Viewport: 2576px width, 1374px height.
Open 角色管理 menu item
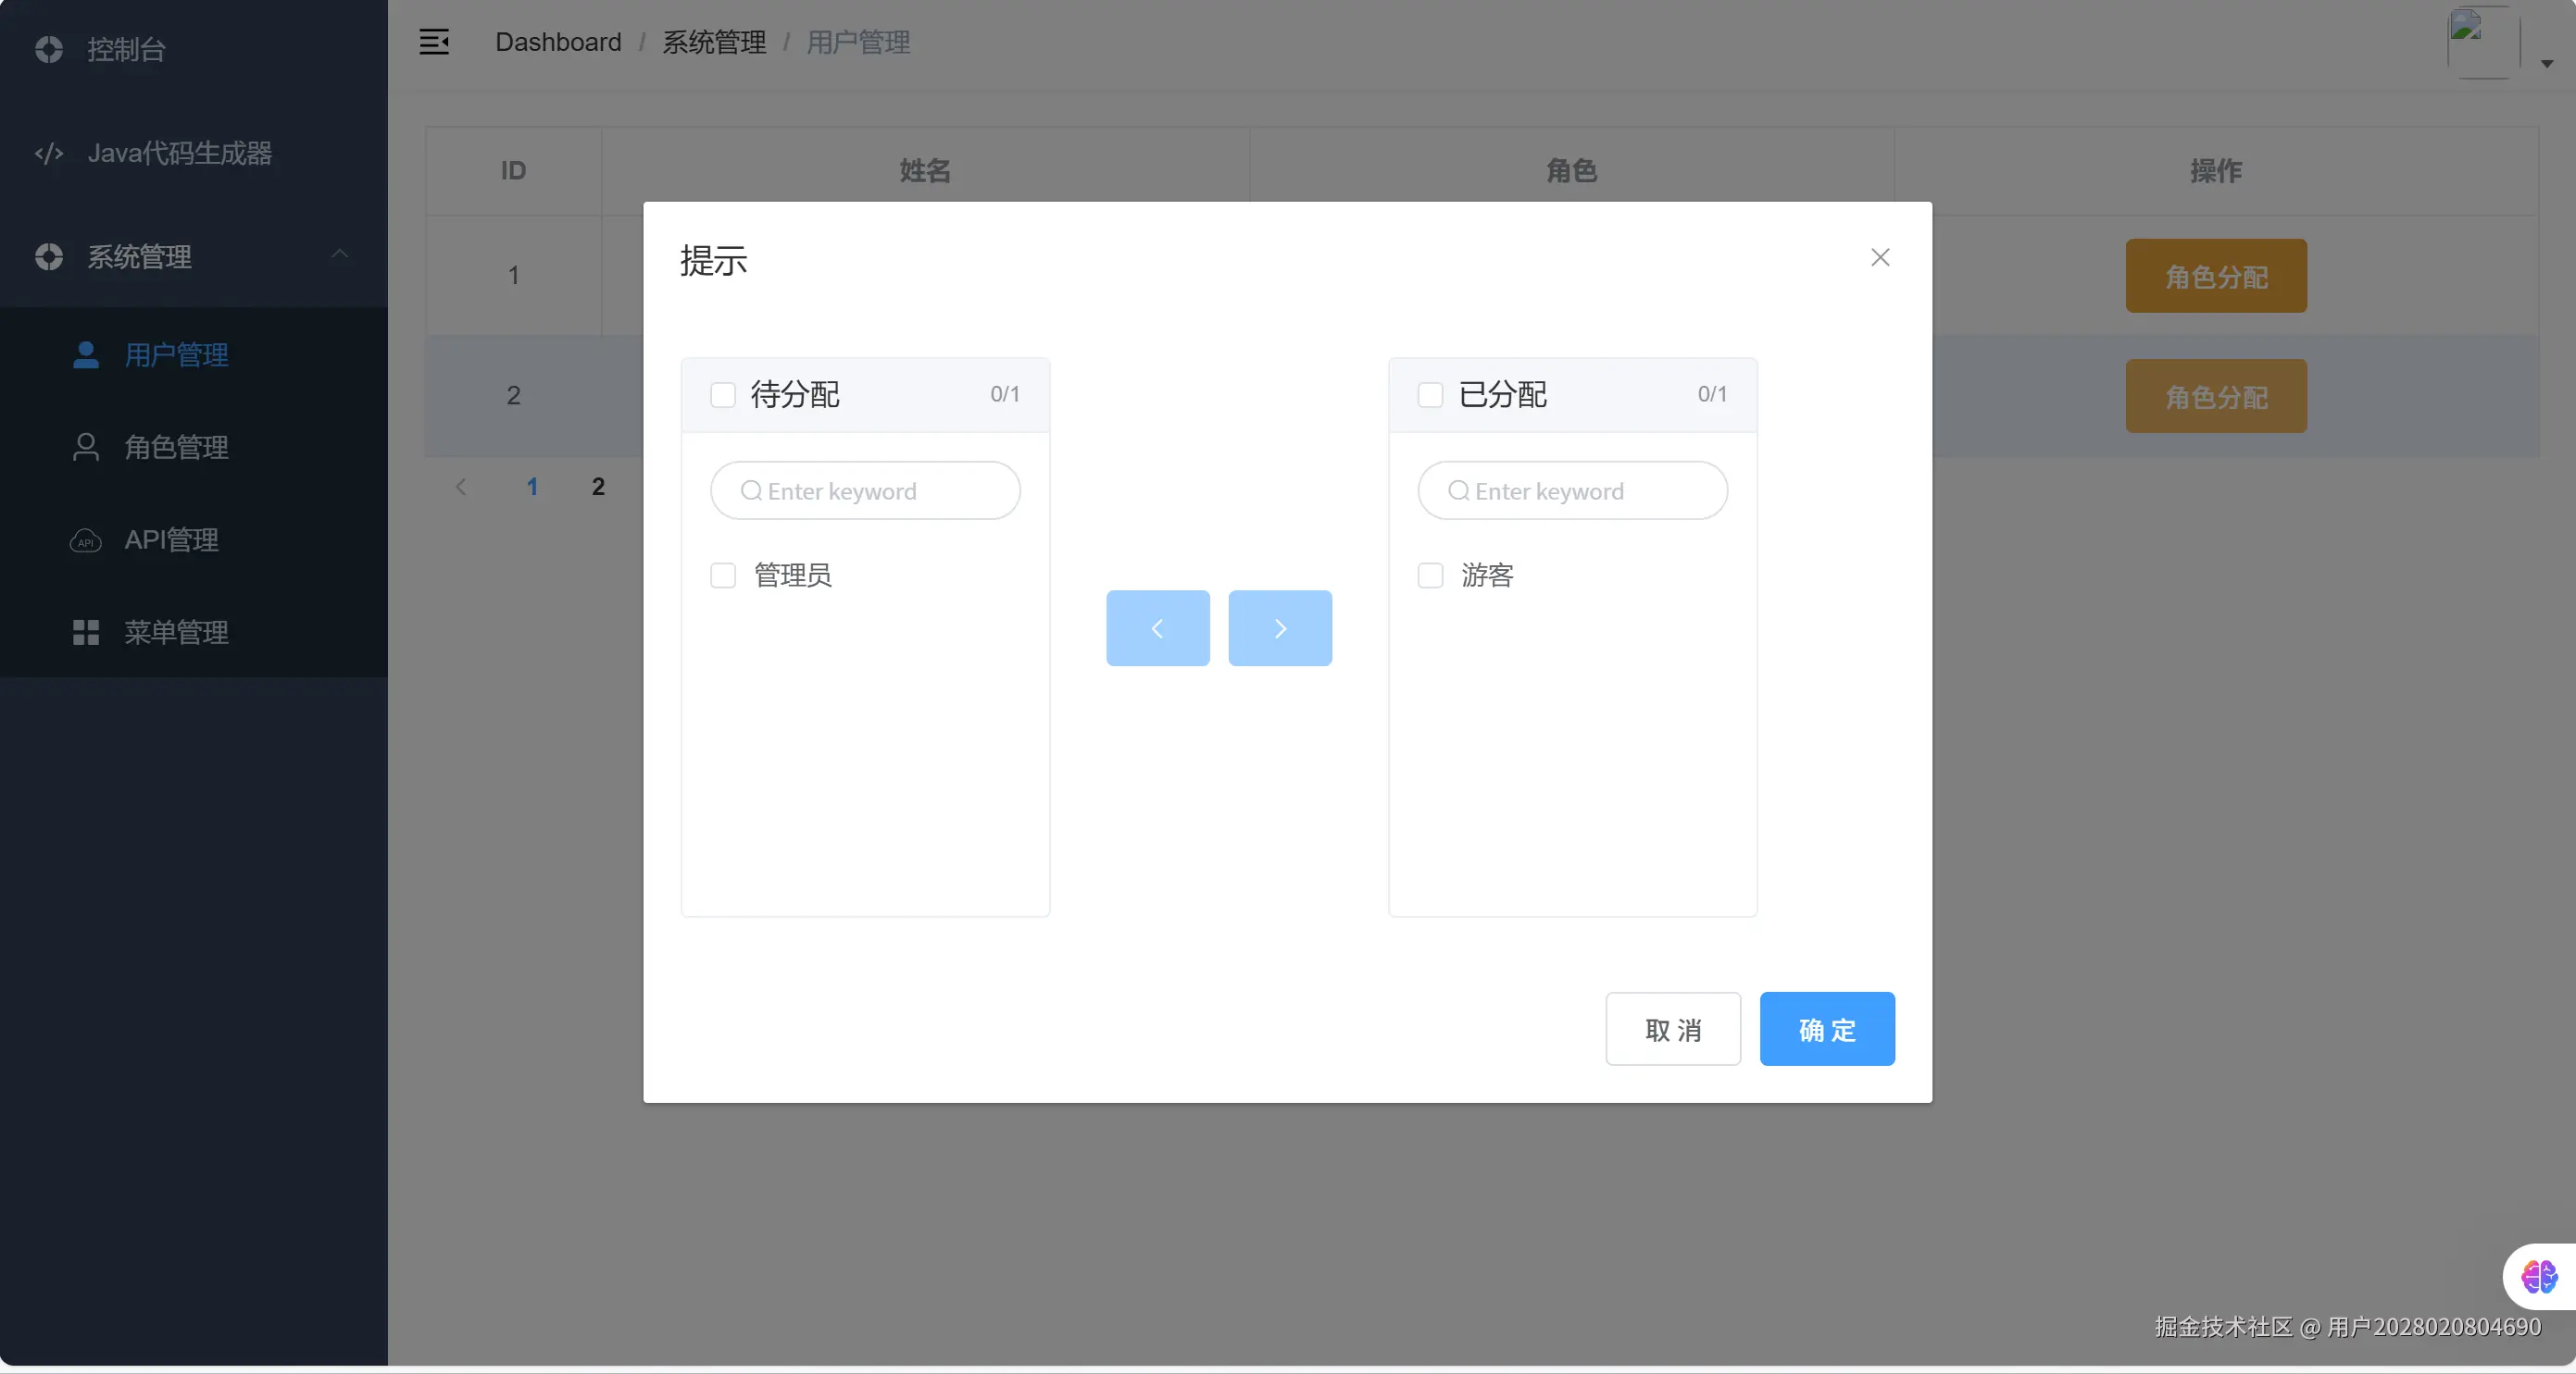tap(176, 448)
